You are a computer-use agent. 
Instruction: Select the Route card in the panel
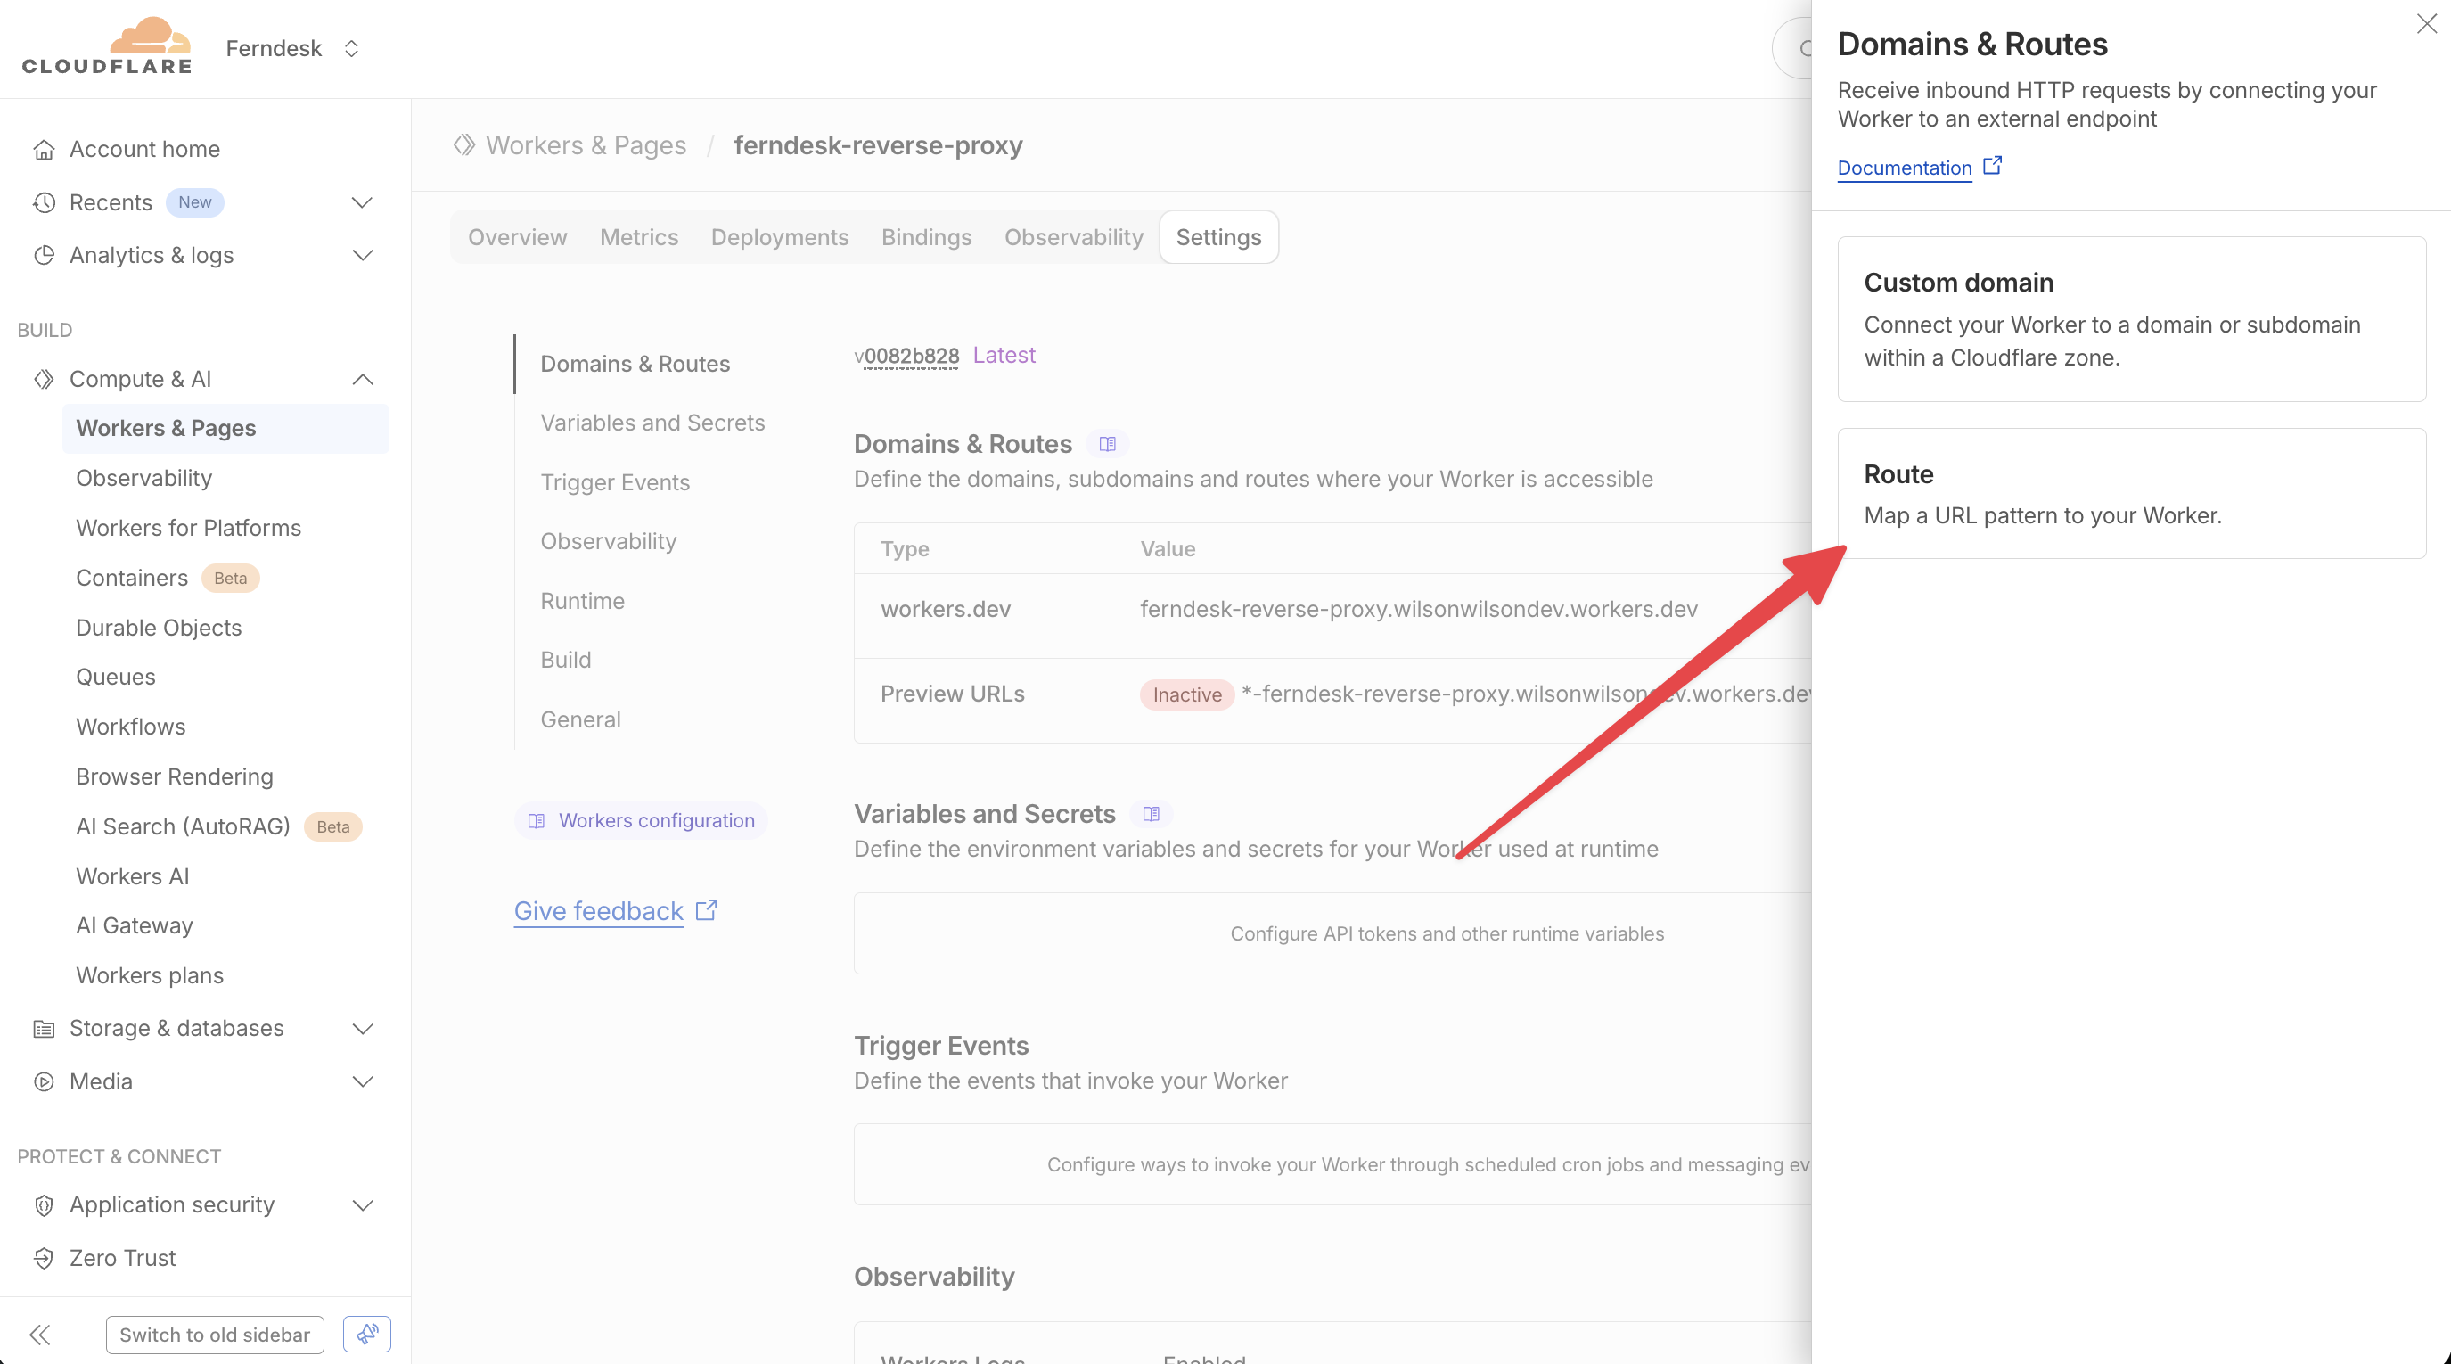click(2131, 494)
